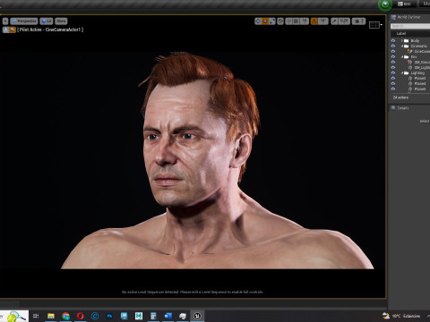
Task: Sort the outliner by Label column
Action: 401,33
